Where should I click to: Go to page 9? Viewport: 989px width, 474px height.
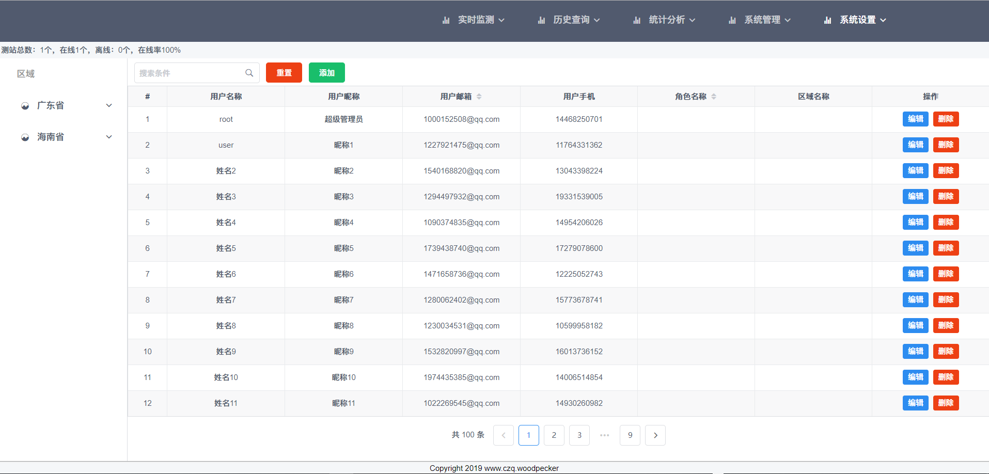tap(630, 435)
